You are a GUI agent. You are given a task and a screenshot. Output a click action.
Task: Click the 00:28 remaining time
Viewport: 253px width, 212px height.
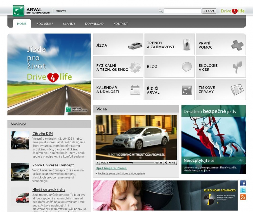point(159,163)
